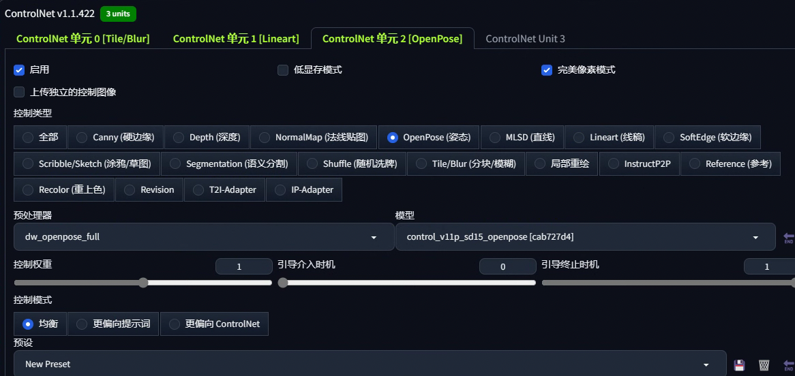Select 更偏向提示词 control mode
This screenshot has width=795, height=376.
coord(113,324)
